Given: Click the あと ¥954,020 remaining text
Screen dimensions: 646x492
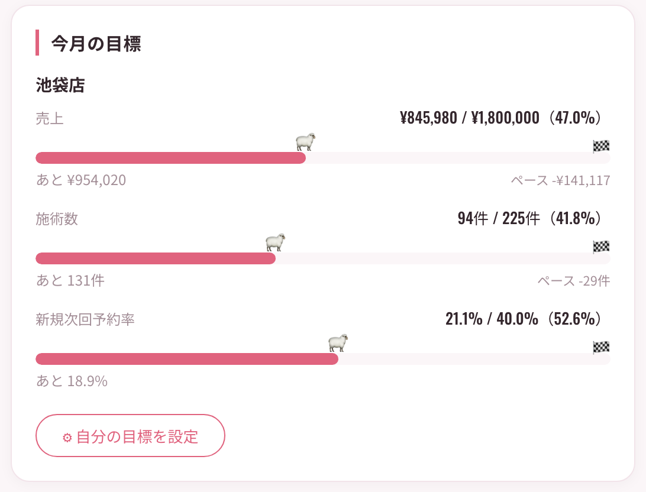Looking at the screenshot, I should pos(81,180).
